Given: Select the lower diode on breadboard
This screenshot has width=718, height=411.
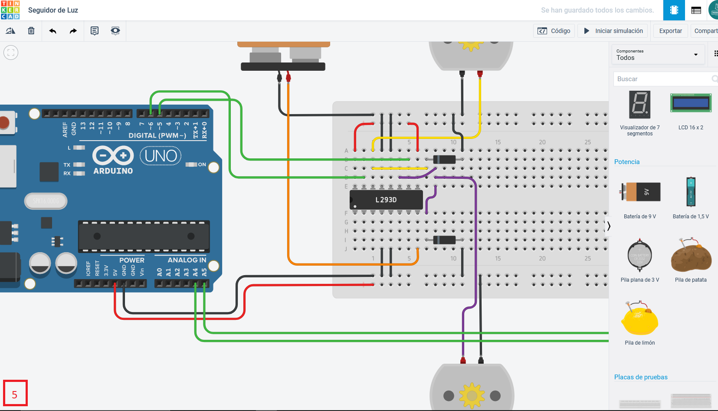Looking at the screenshot, I should 444,240.
